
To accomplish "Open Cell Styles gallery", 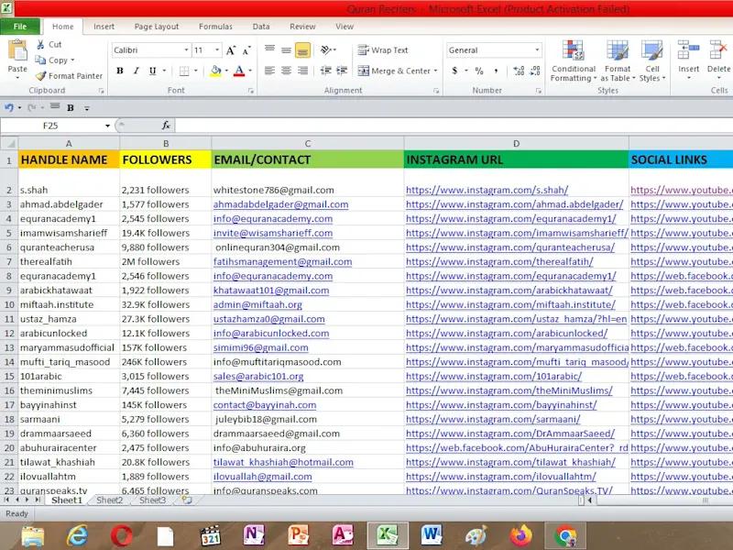I will pyautogui.click(x=652, y=61).
